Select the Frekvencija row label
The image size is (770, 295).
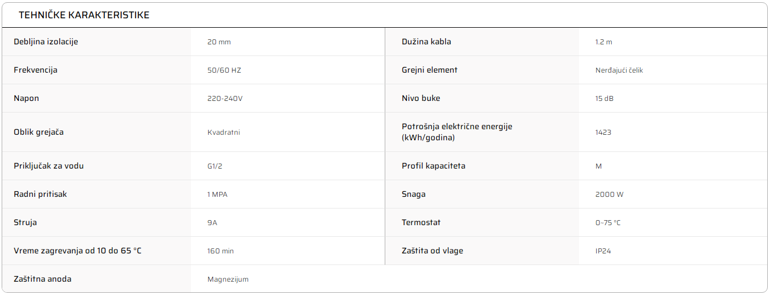click(36, 70)
